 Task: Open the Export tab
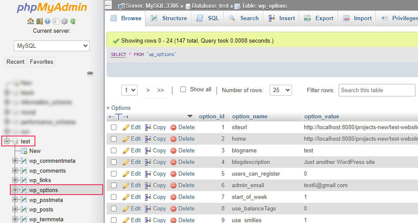[318, 19]
